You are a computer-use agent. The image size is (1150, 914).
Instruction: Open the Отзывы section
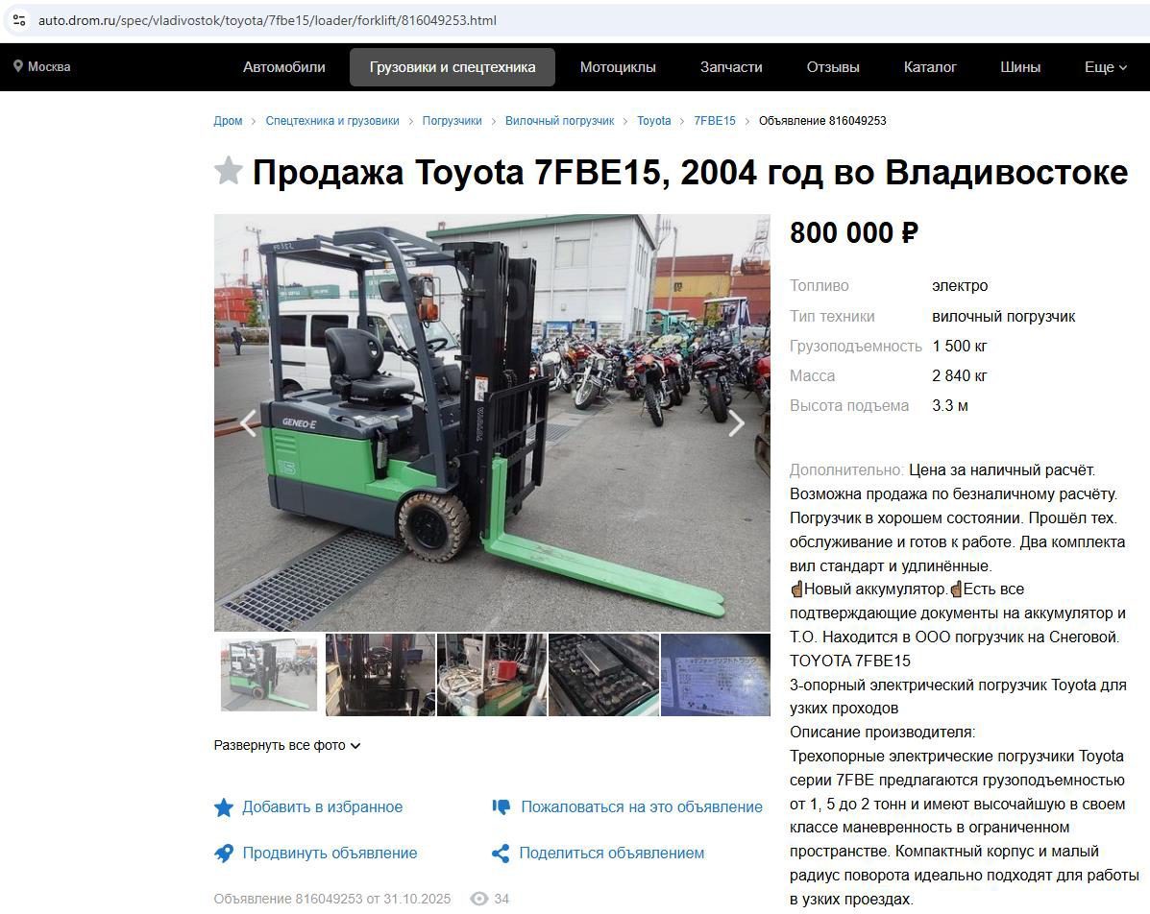(833, 66)
